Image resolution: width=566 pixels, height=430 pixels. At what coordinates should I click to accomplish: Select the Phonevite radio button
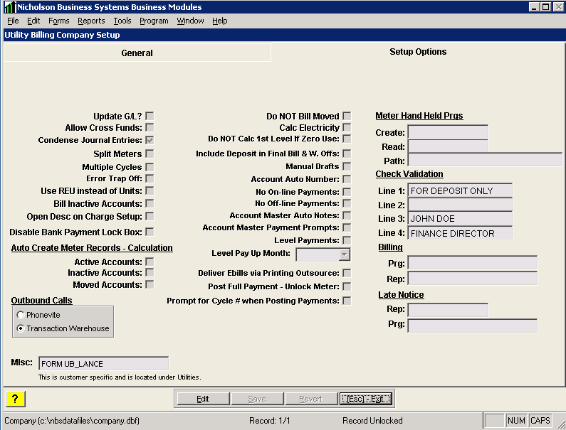click(21, 315)
